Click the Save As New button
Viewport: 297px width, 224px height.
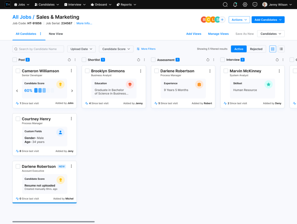[x=245, y=34]
